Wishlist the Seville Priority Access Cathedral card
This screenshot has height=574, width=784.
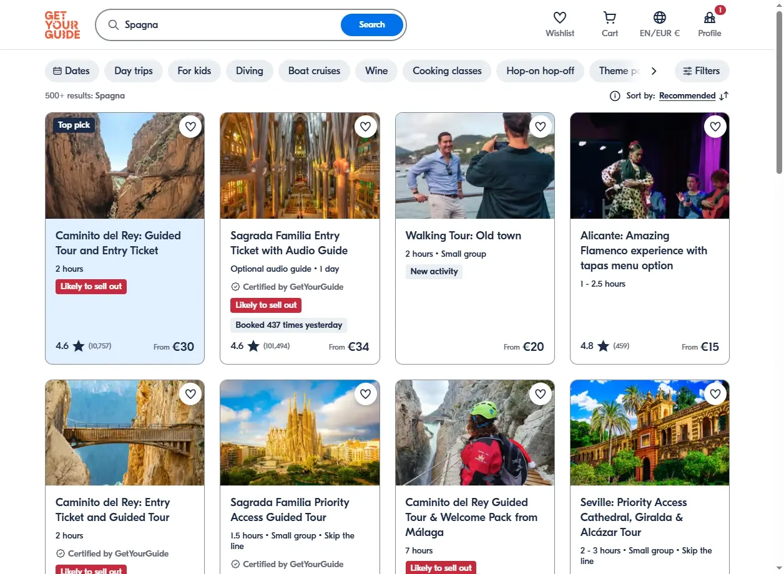click(x=715, y=394)
